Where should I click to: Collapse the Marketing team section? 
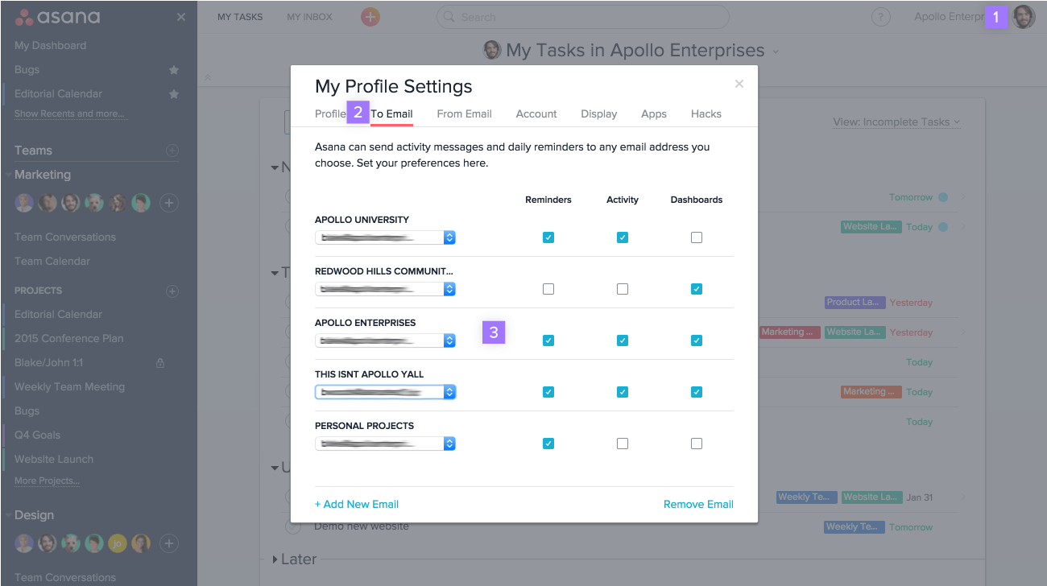[9, 175]
